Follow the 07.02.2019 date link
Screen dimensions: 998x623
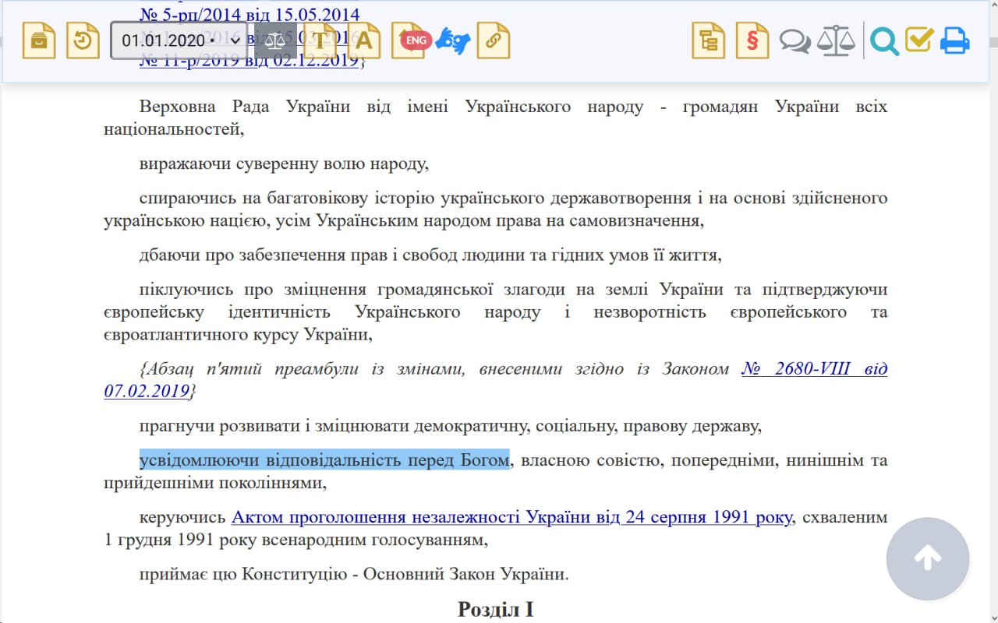[147, 391]
